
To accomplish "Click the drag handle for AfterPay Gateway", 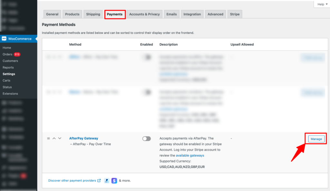I will pos(48,138).
